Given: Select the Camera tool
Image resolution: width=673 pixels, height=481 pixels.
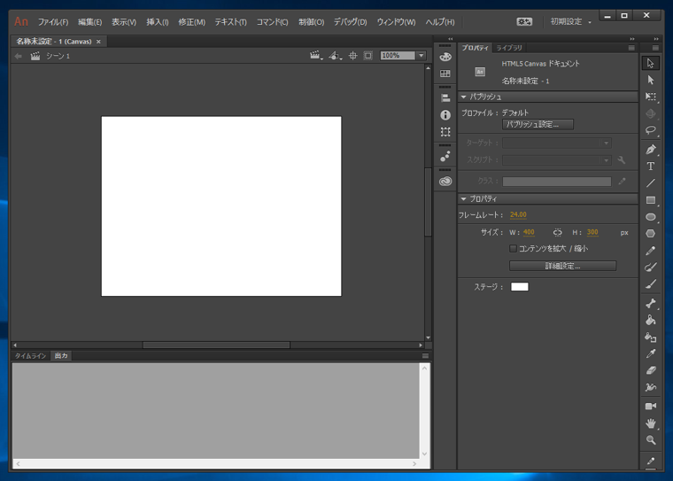Looking at the screenshot, I should pyautogui.click(x=651, y=407).
